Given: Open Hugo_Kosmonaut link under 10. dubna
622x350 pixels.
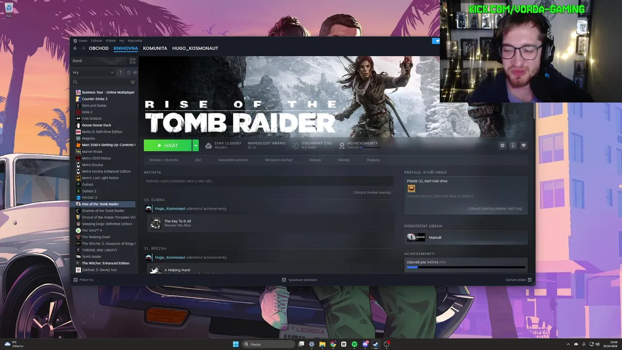Looking at the screenshot, I should click(170, 209).
